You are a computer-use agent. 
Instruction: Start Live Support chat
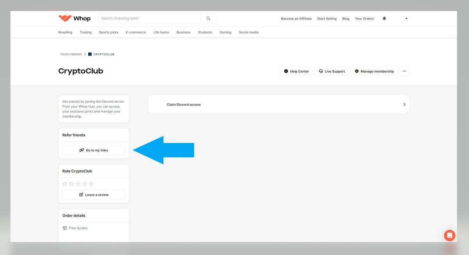(x=331, y=71)
